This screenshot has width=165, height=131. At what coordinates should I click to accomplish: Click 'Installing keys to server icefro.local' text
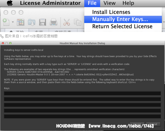24,50
